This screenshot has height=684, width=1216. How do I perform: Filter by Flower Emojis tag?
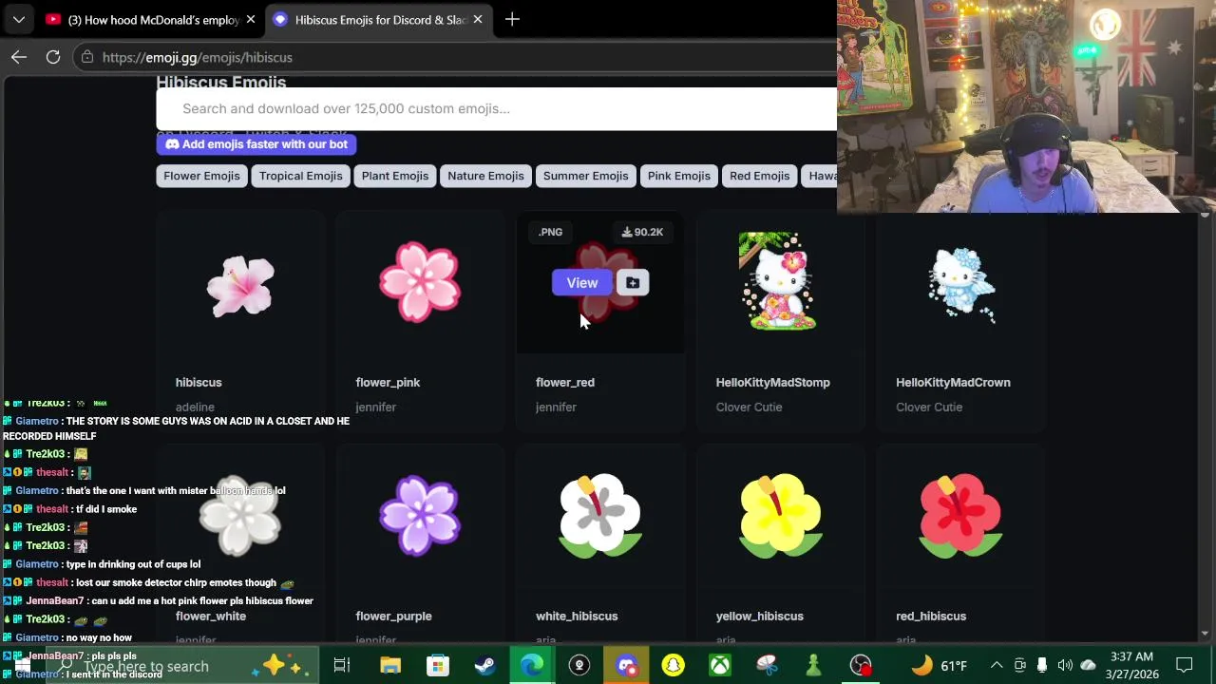tap(201, 176)
